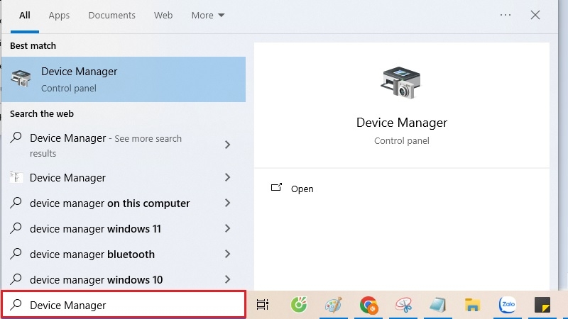
Task: Choose 'device manager bluetooth' suggestion
Action: (123, 254)
